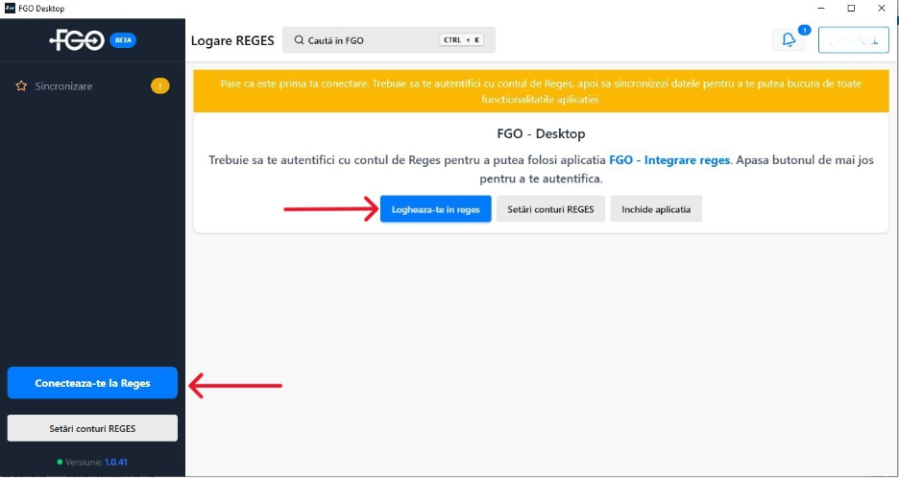Screen dimensions: 899x478
Task: Click Inchide aplicatia button
Action: pos(656,209)
